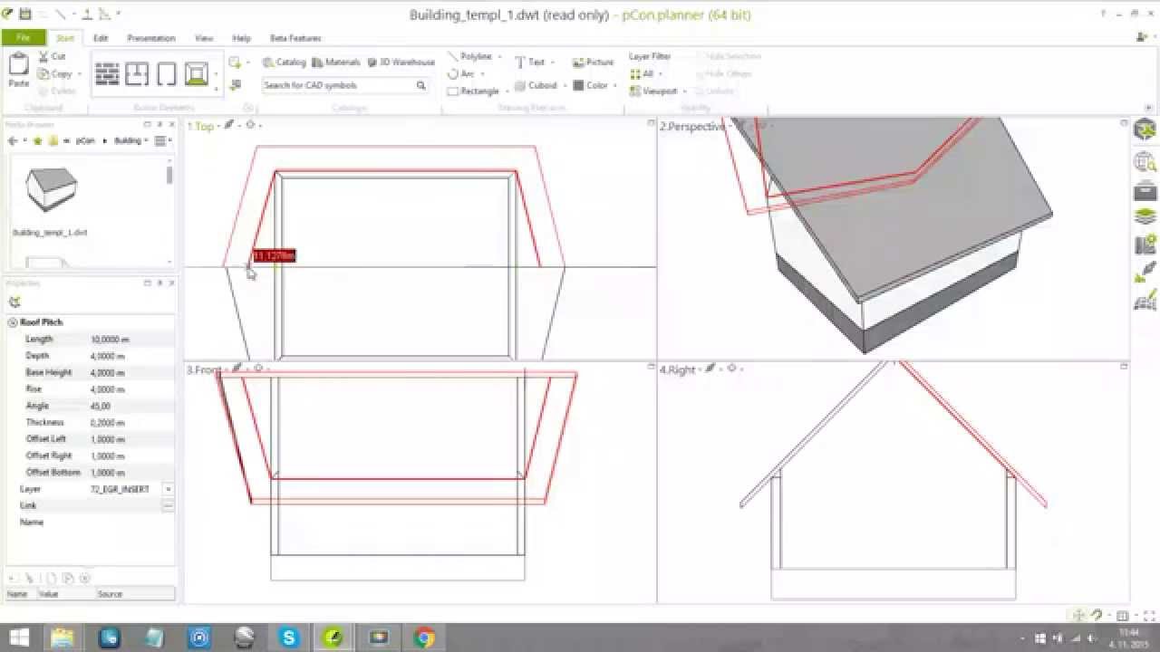Screen dimensions: 1160x652
Task: Select the Text drawing tool
Action: point(530,62)
